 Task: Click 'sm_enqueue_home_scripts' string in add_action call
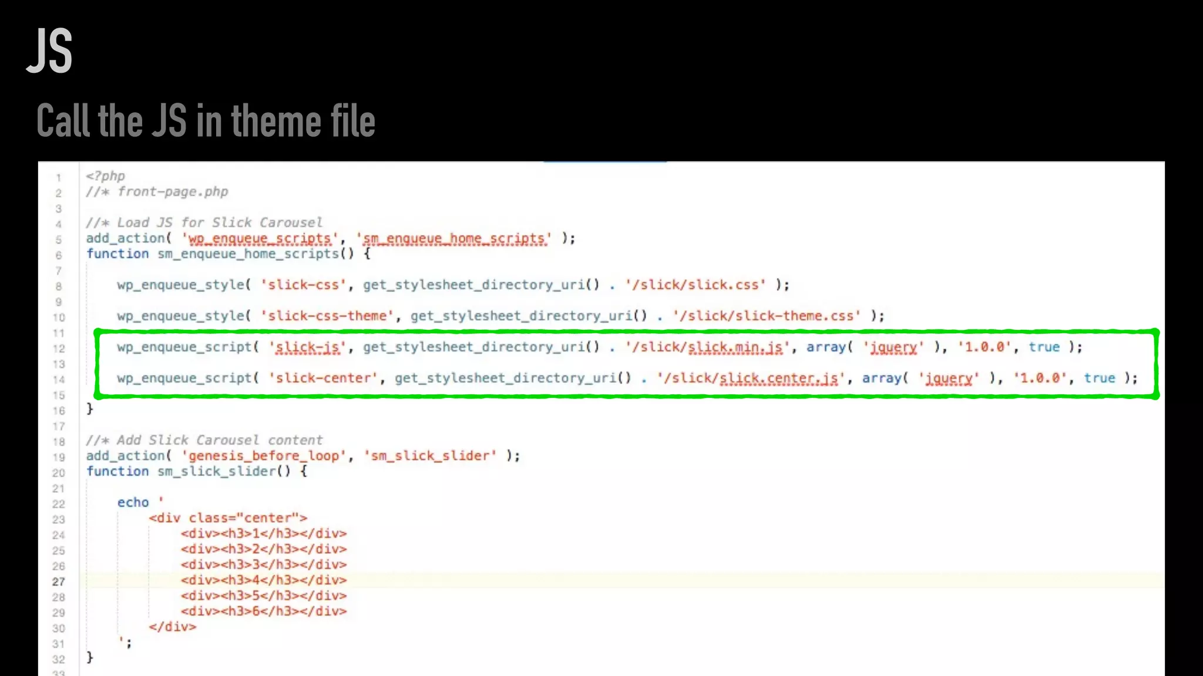(453, 238)
